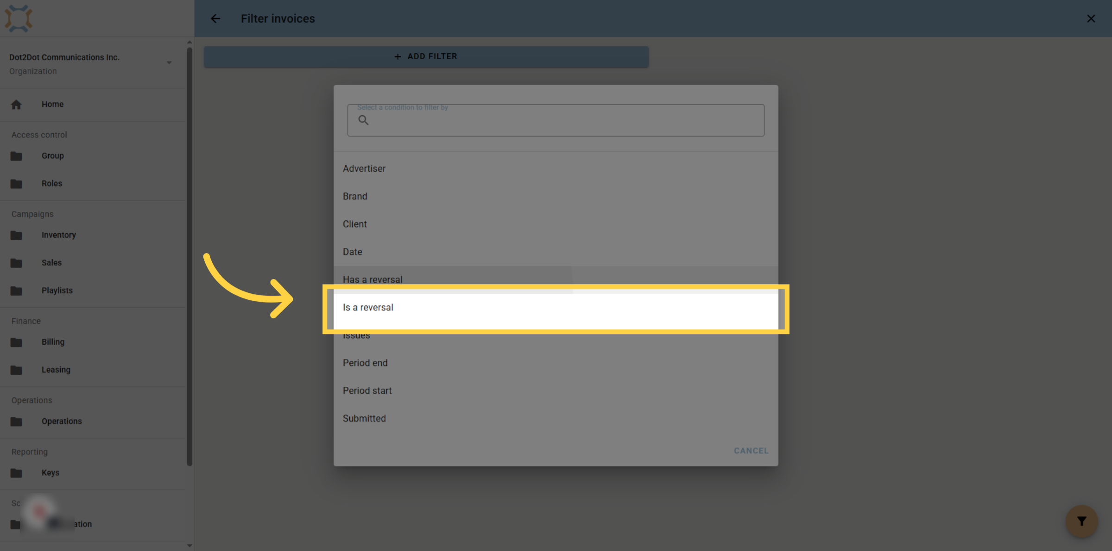Open Leasing in the Finance section

pos(56,370)
